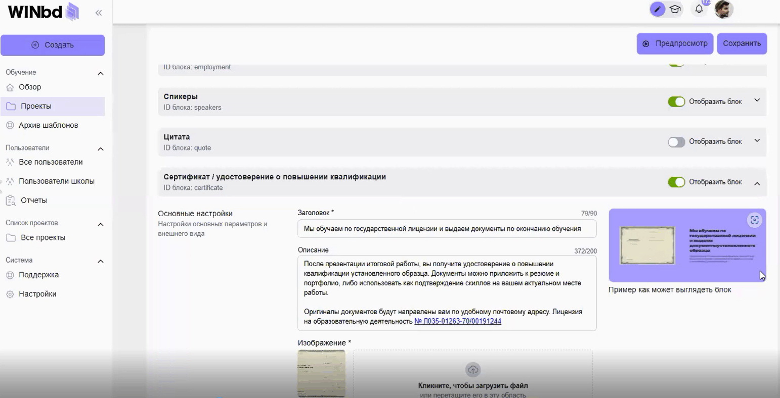Collapse the Система sidebar section
The height and width of the screenshot is (398, 780).
click(101, 261)
